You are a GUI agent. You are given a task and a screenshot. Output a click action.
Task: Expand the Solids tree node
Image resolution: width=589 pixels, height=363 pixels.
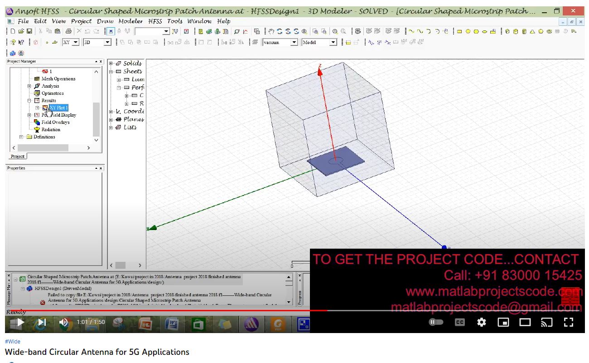[111, 64]
